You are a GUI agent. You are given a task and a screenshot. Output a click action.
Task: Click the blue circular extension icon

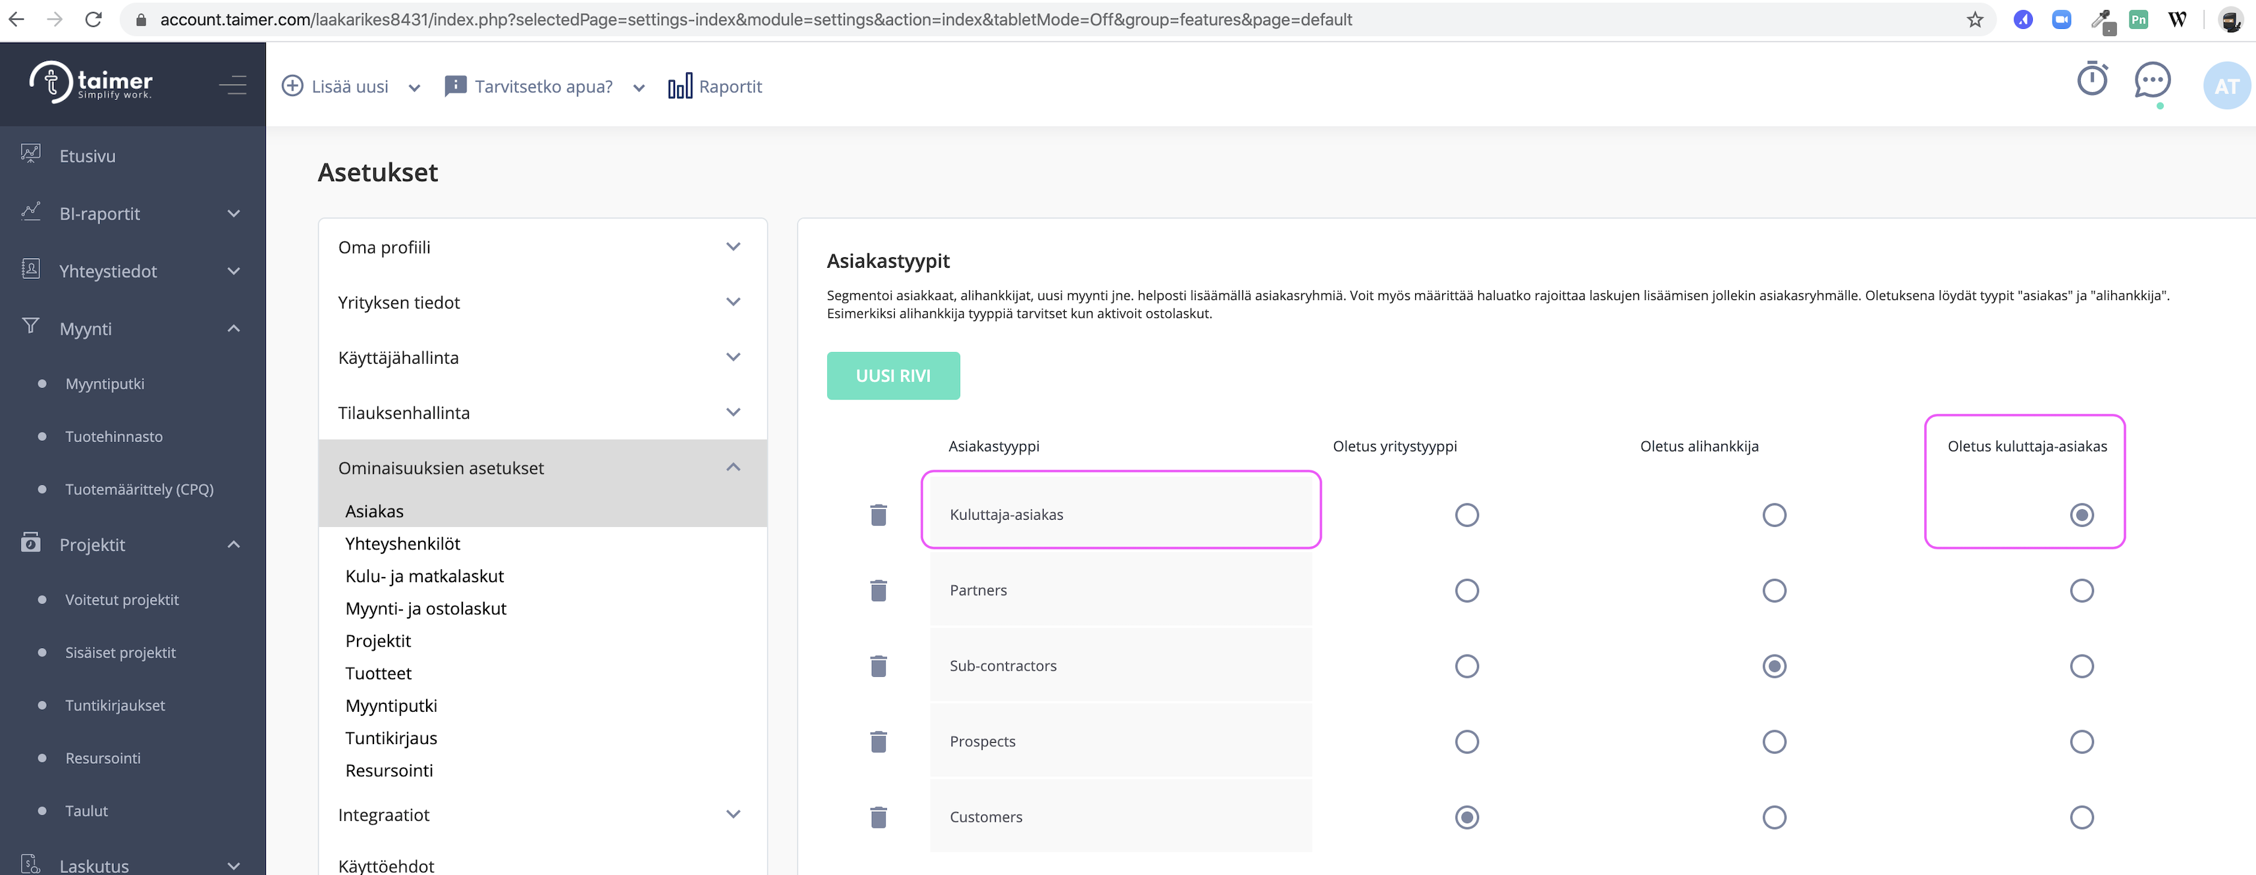(x=2022, y=19)
